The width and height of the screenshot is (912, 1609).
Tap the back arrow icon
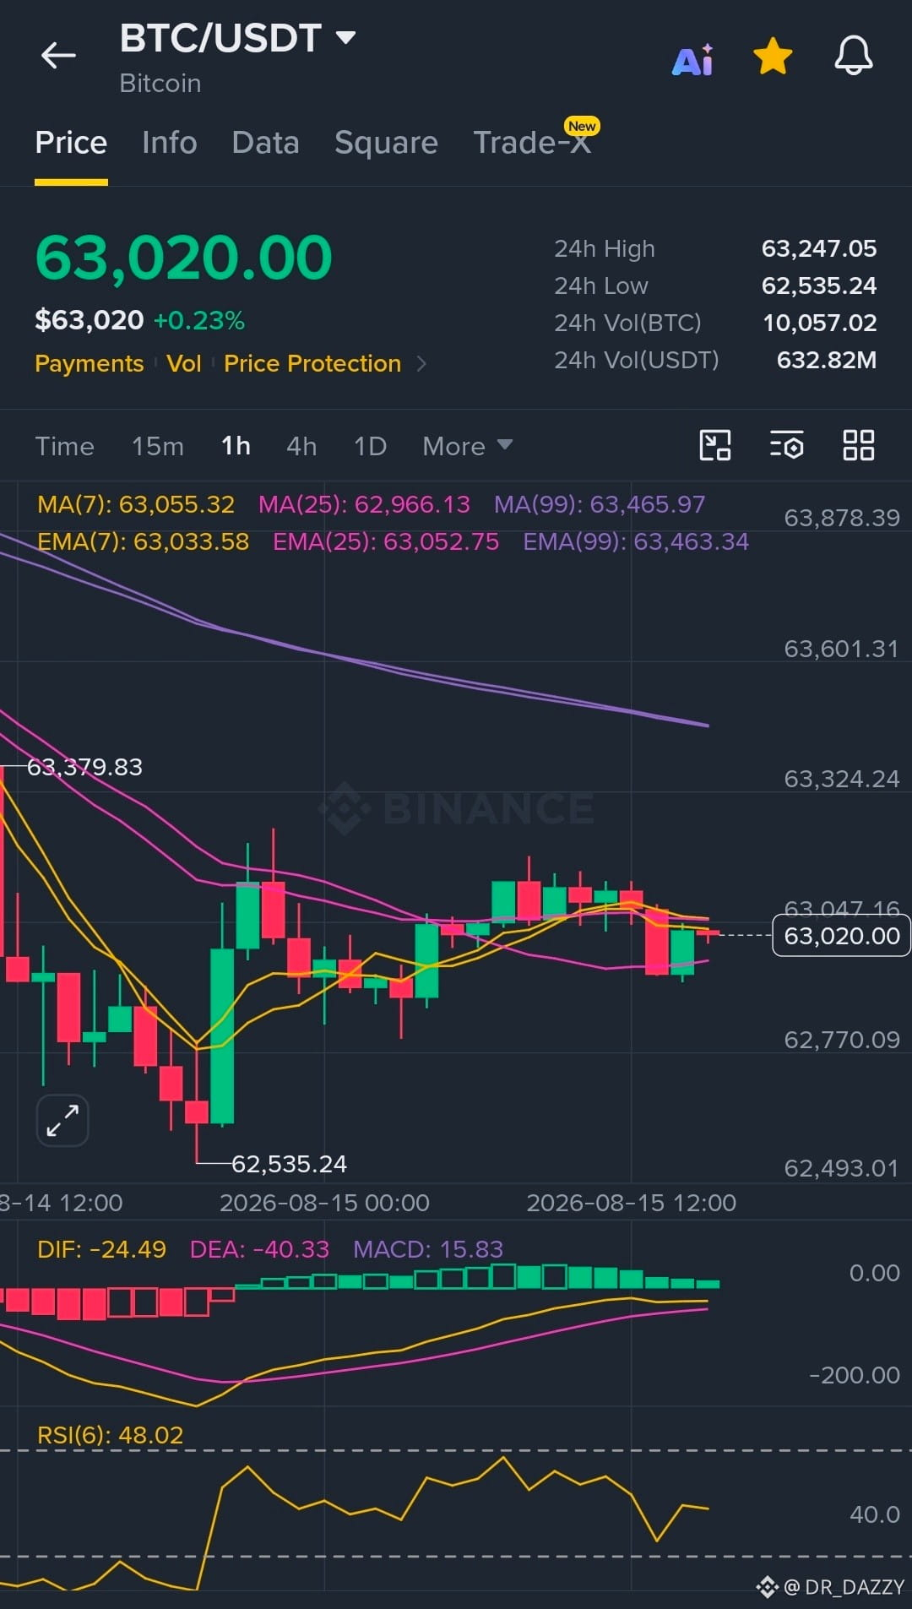pyautogui.click(x=58, y=56)
